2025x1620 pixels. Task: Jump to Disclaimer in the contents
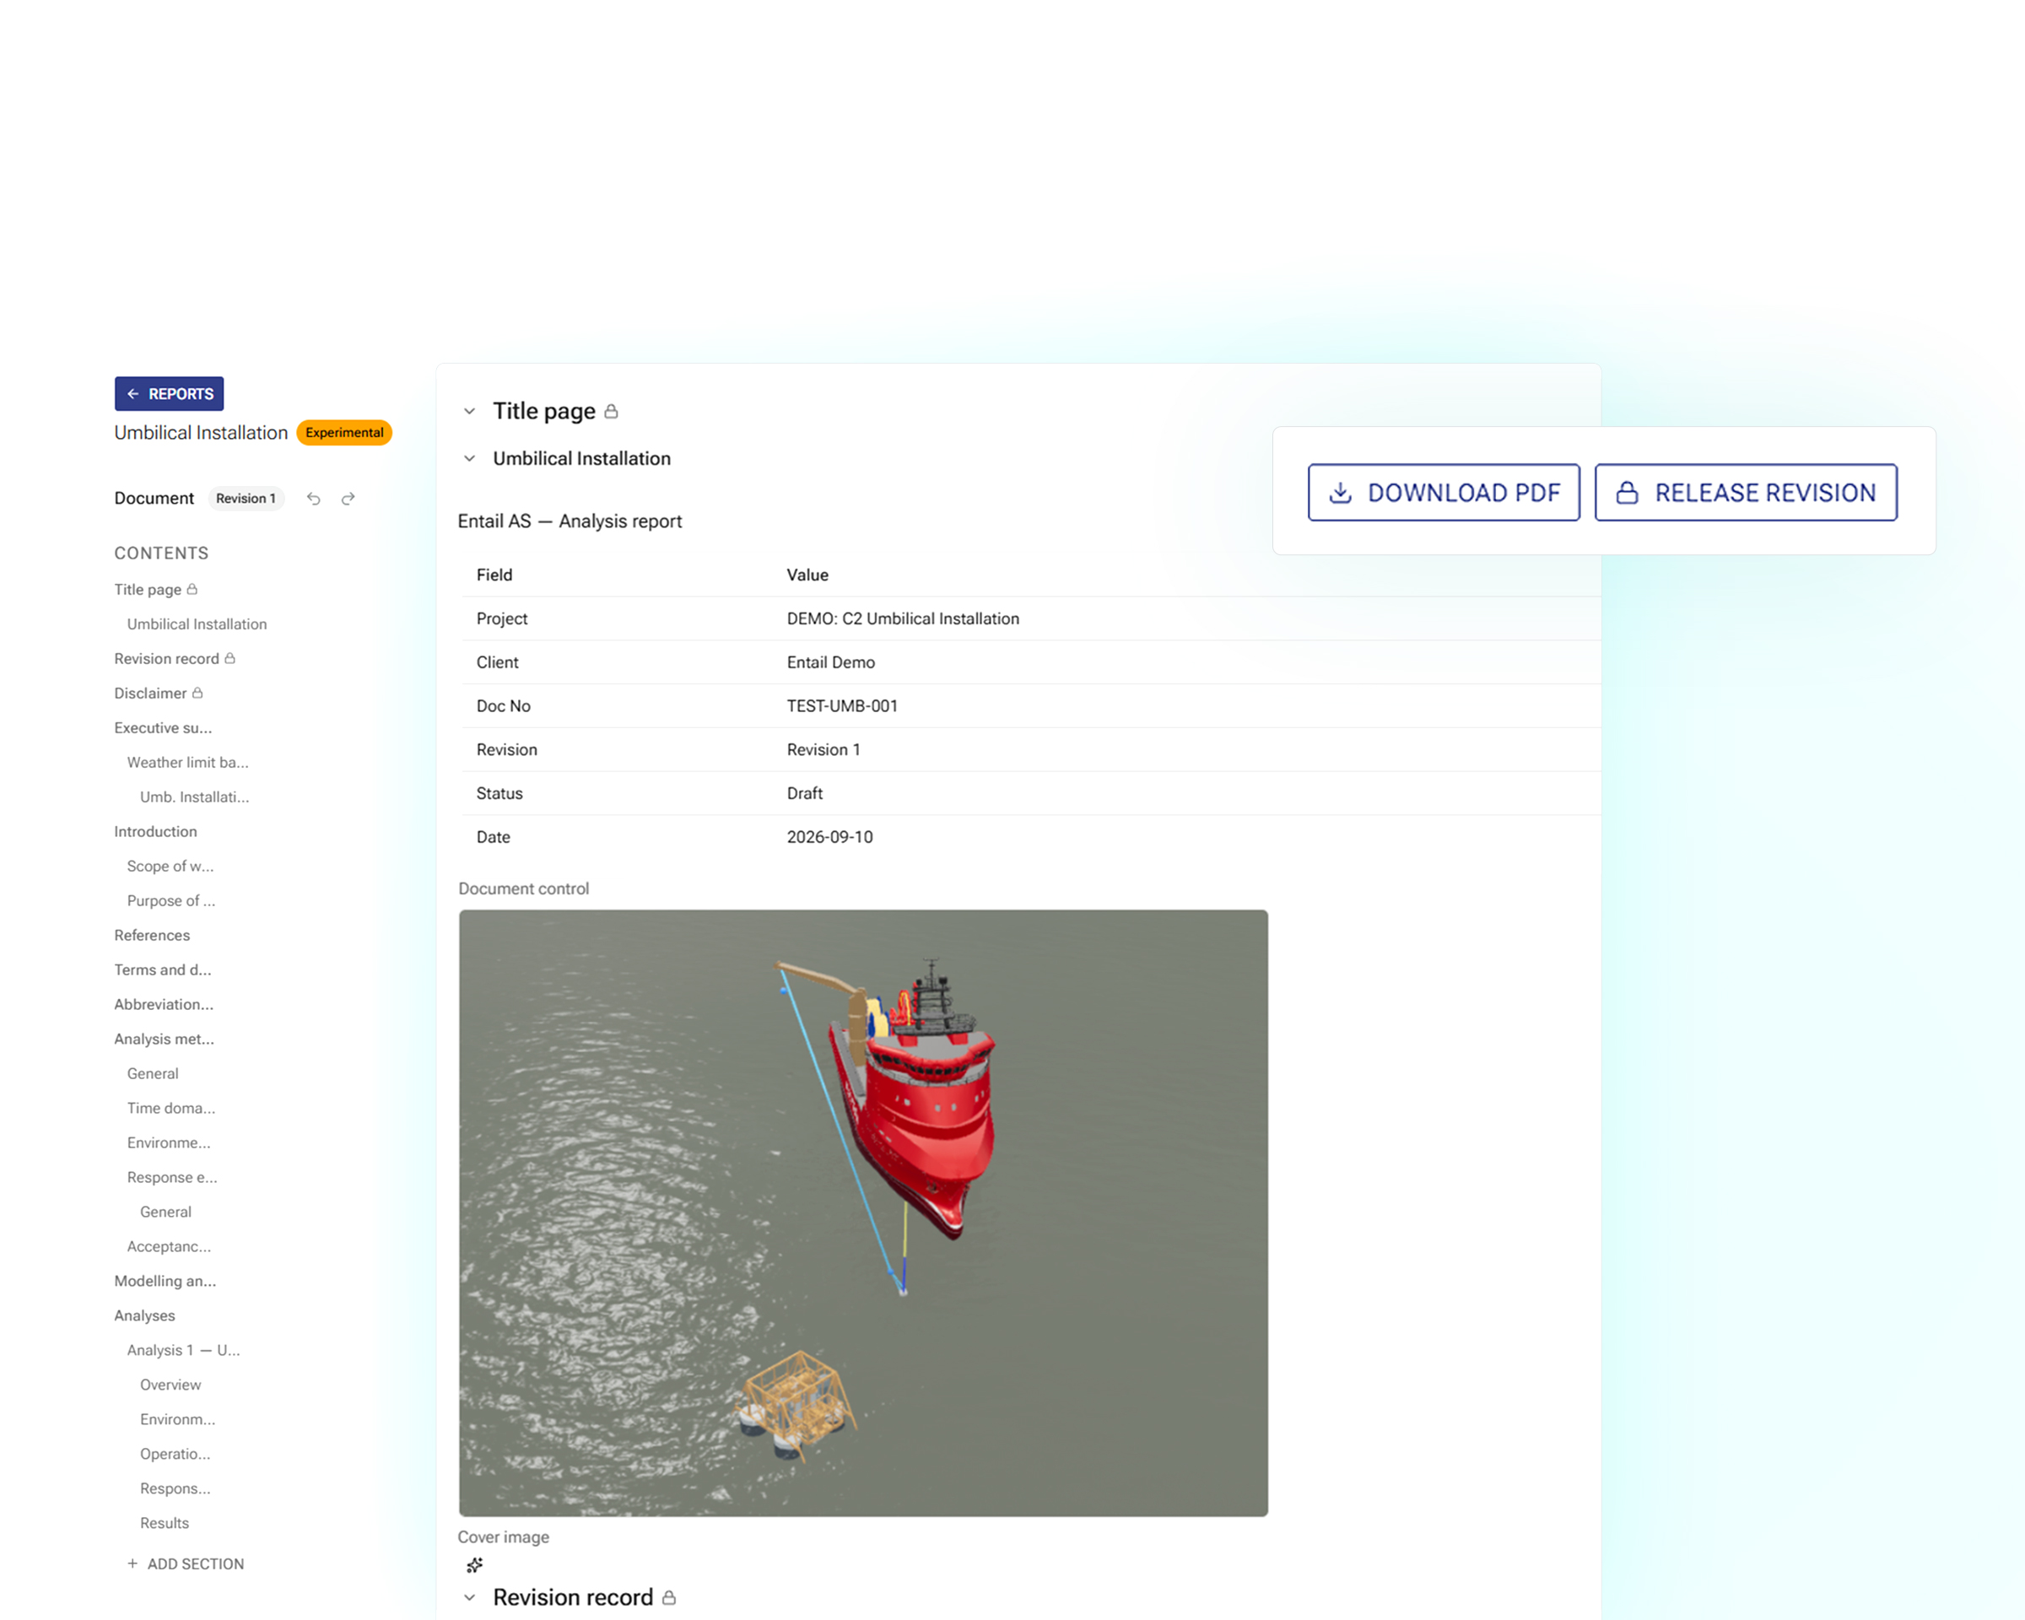(150, 693)
